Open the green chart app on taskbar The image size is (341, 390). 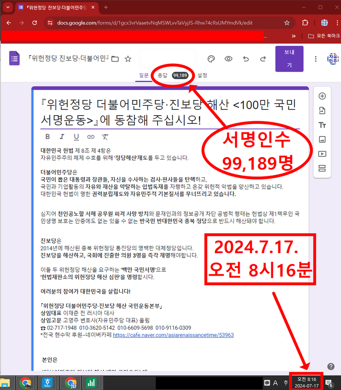91,383
